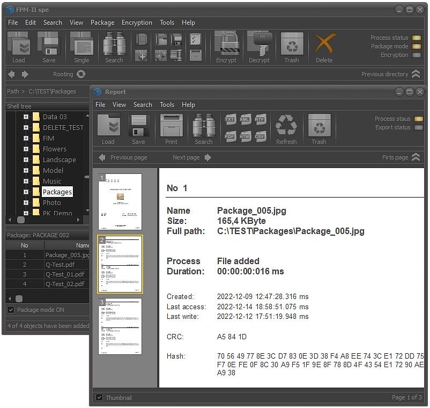Open the View menu in Report window
The image size is (430, 408).
(x=119, y=105)
